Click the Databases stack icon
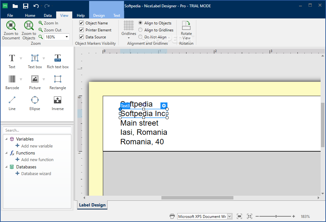The image size is (326, 222). 12,167
